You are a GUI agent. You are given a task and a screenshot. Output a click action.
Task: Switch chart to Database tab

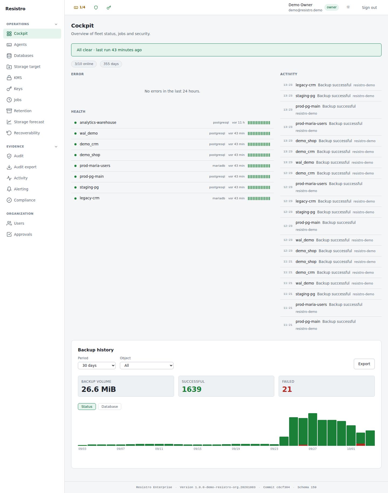pos(110,407)
